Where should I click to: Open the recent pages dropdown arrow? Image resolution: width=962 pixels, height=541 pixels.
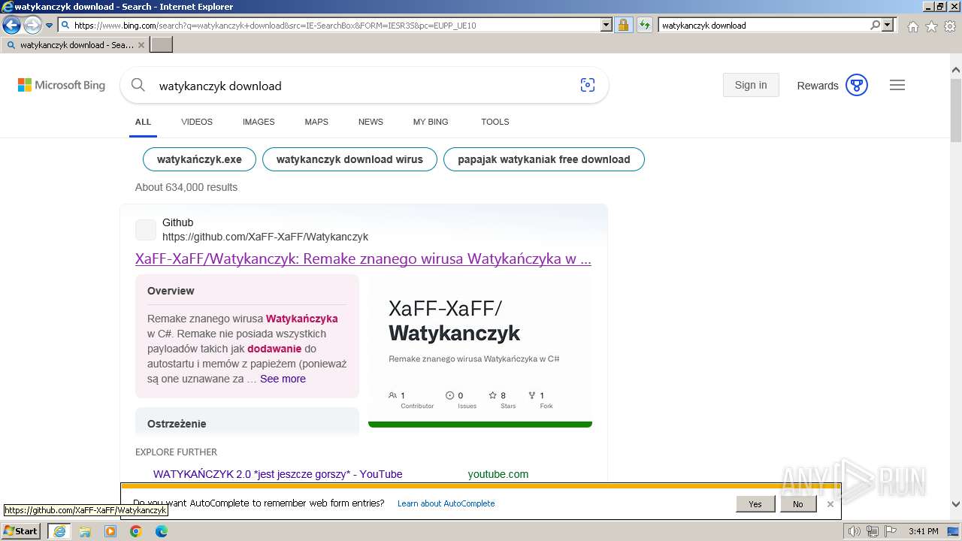[49, 26]
